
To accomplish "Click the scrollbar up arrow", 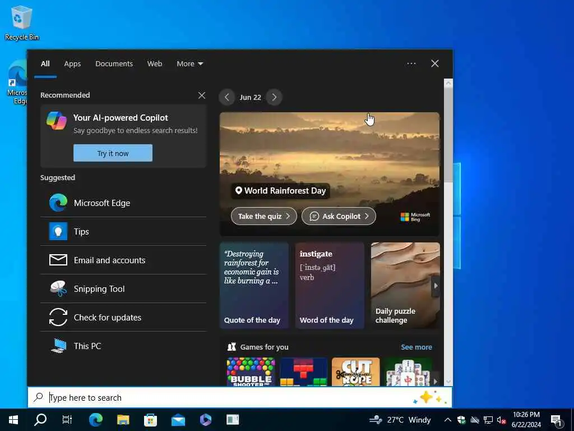I will coord(448,83).
